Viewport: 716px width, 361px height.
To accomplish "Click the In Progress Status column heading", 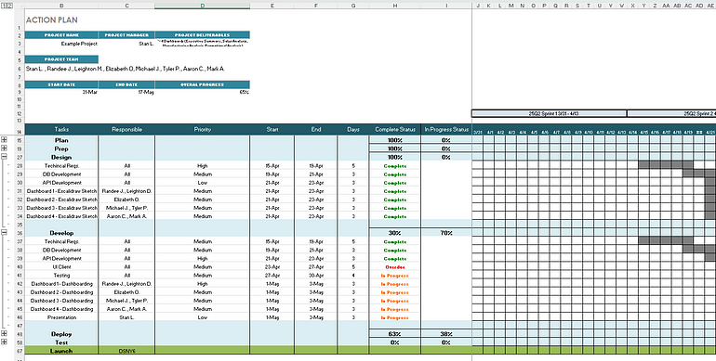I will (446, 129).
